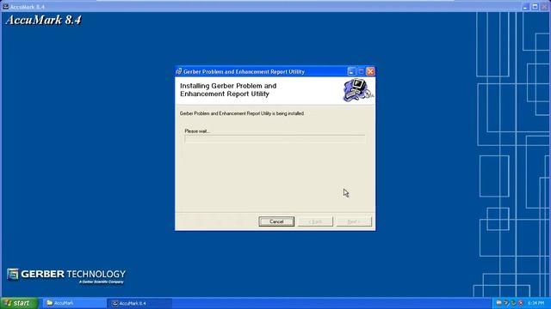Restore down the AccuMark 8.4 main window
The image size is (551, 309).
click(535, 7)
